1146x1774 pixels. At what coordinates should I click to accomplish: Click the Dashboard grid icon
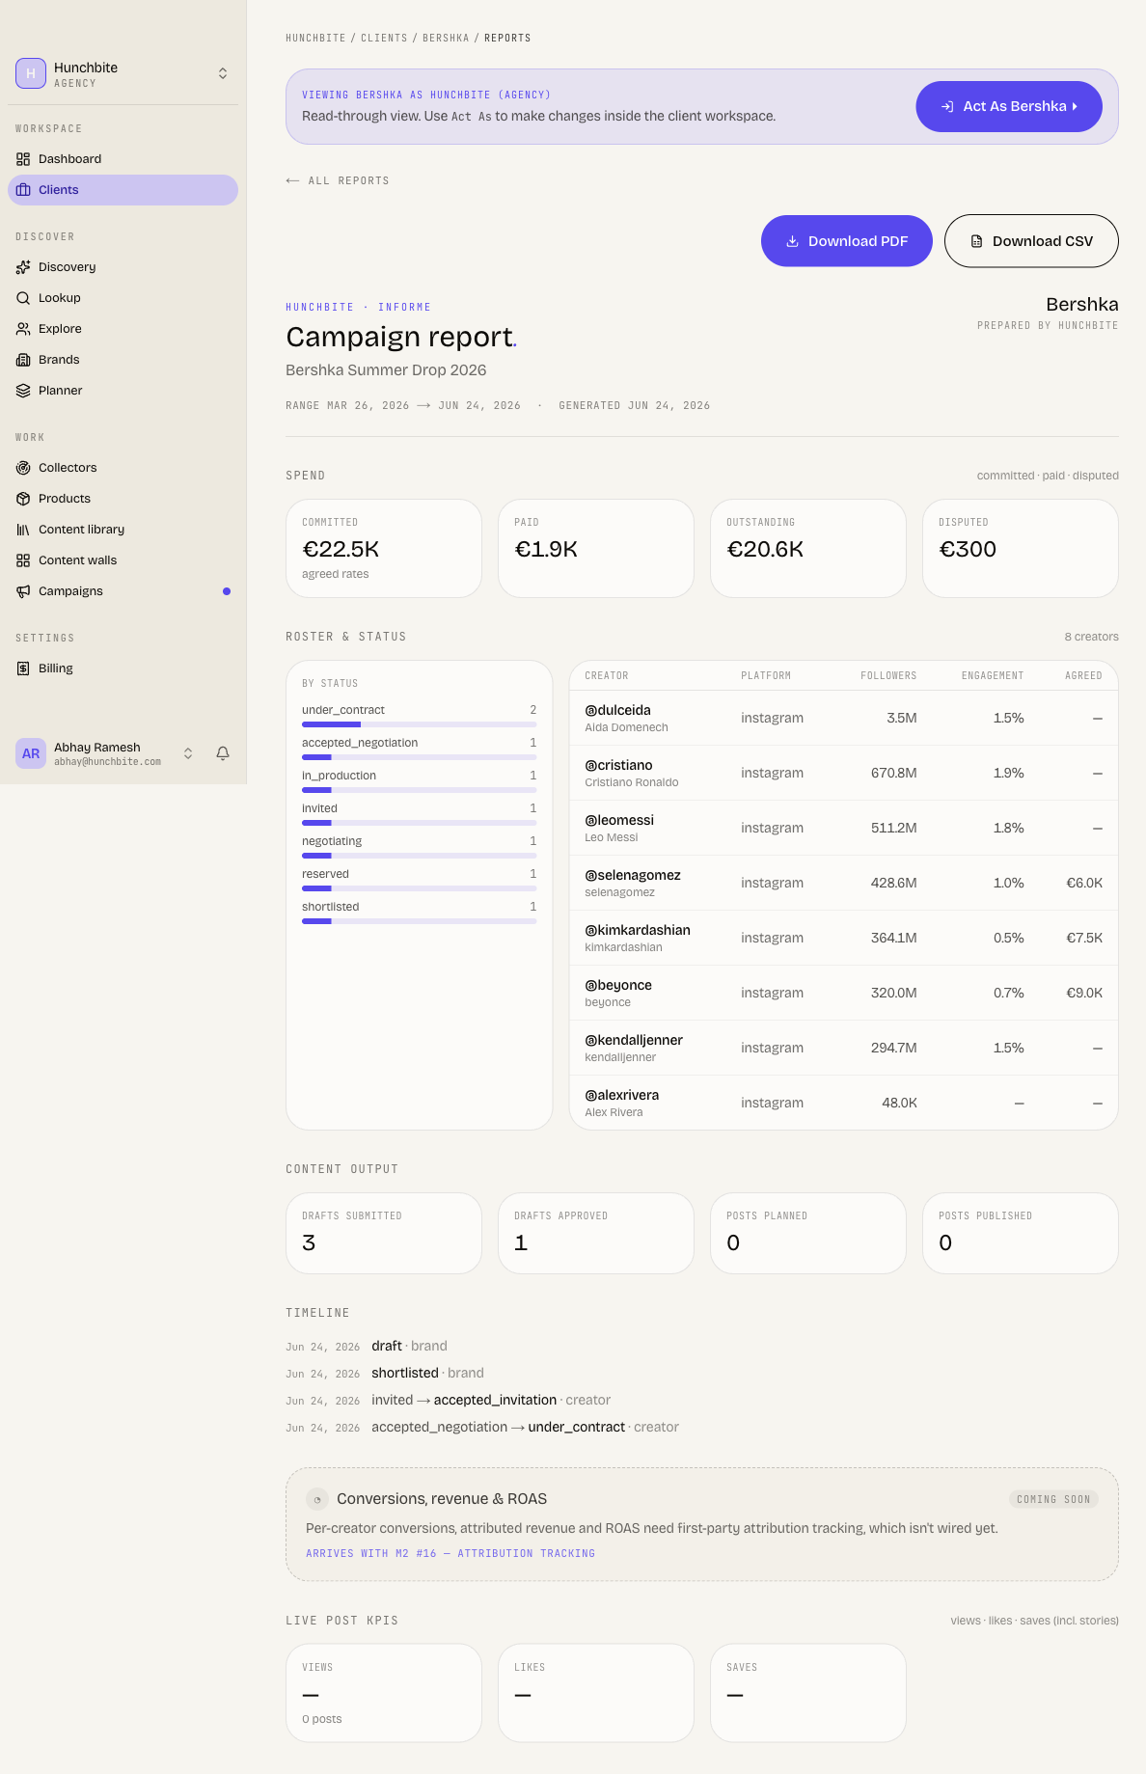coord(23,159)
